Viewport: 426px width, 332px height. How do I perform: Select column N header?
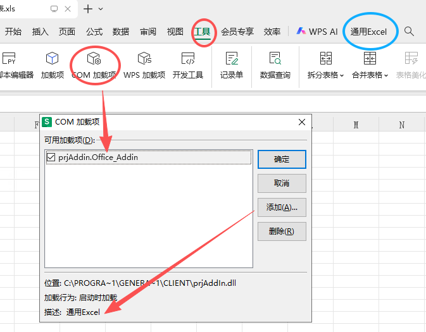[x=402, y=125]
